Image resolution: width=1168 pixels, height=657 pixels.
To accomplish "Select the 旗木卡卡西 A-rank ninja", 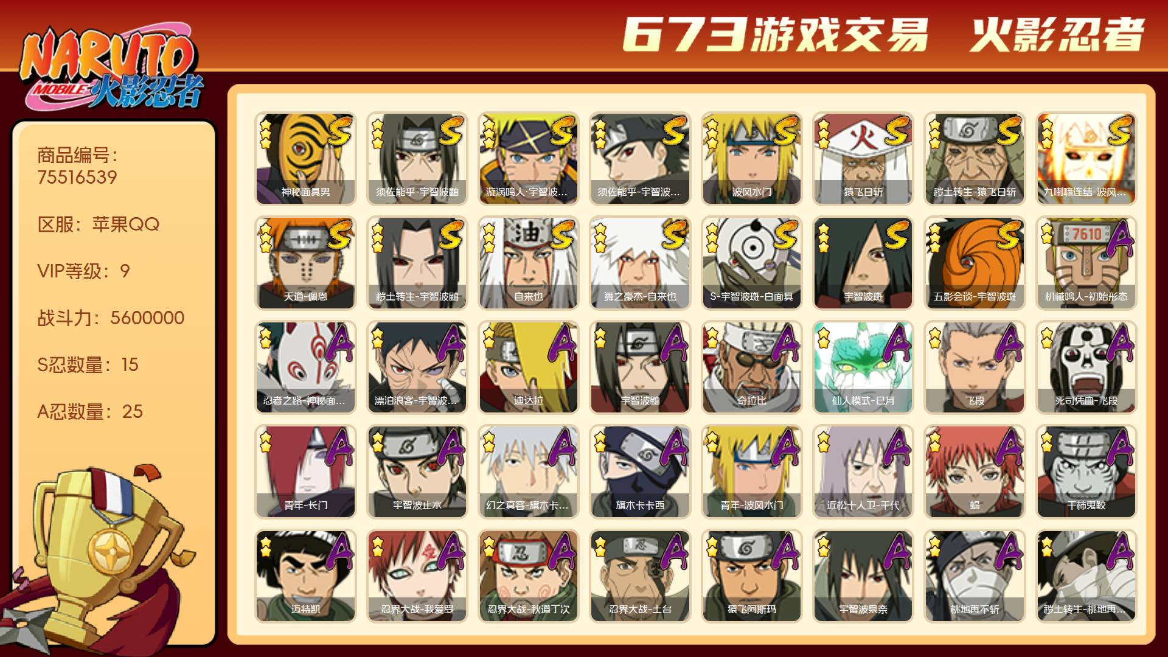I will (x=640, y=472).
